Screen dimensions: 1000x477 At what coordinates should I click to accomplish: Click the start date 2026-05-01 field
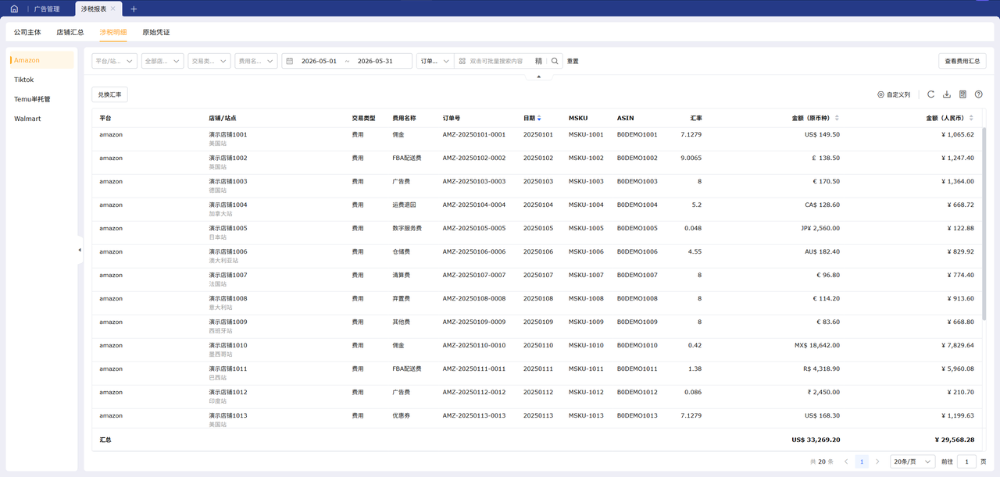(x=319, y=61)
